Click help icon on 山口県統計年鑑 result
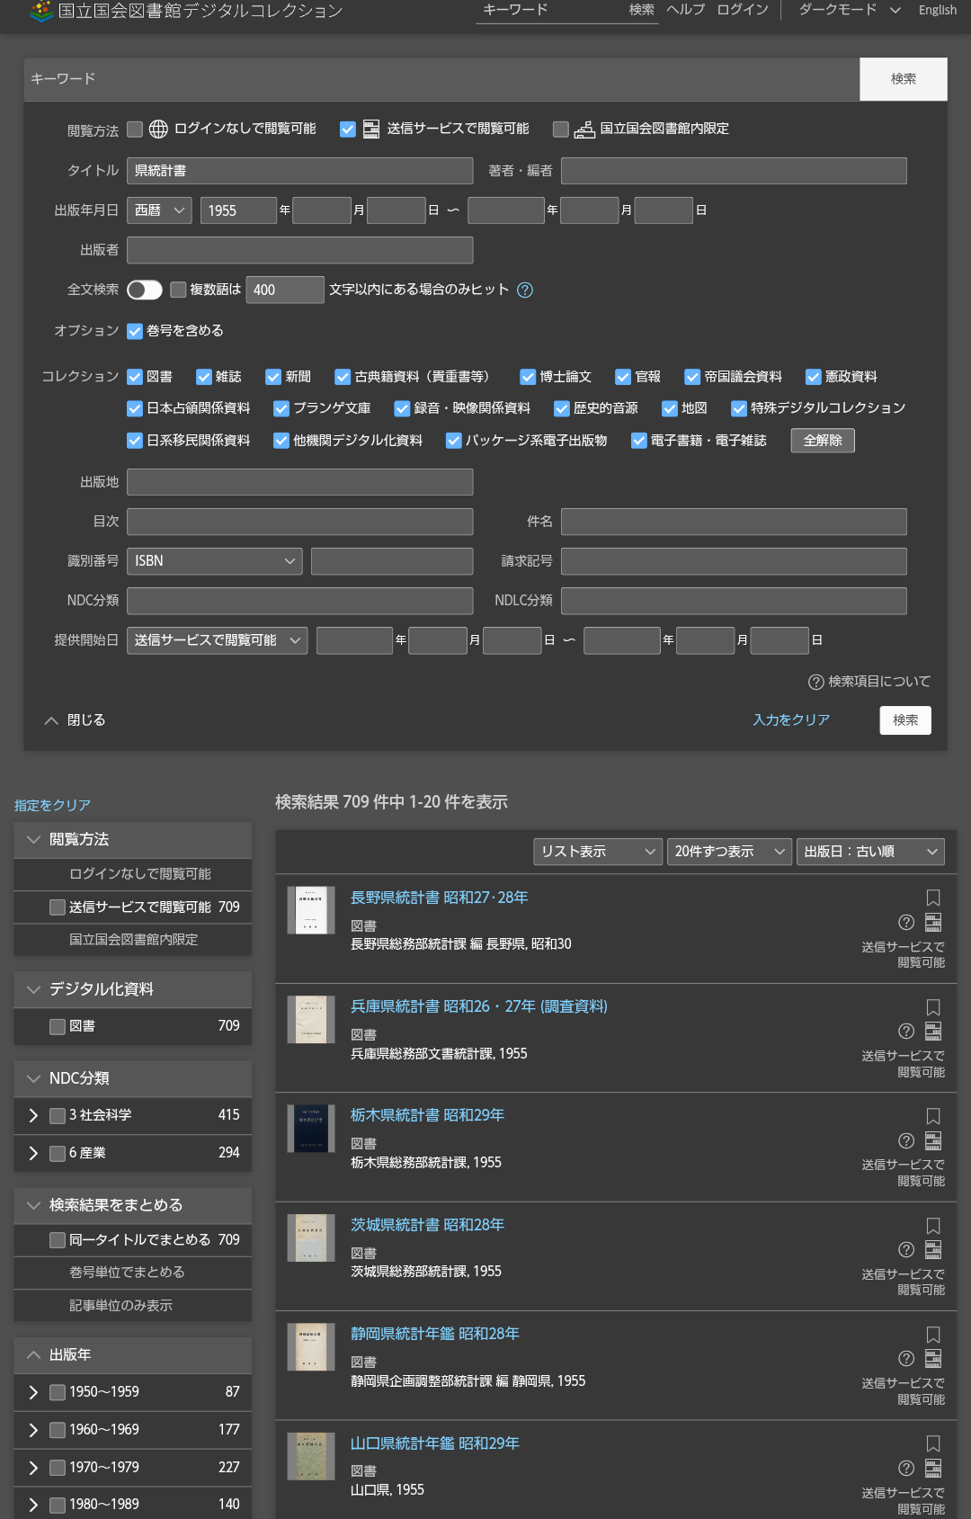The image size is (971, 1519). pyautogui.click(x=906, y=1468)
